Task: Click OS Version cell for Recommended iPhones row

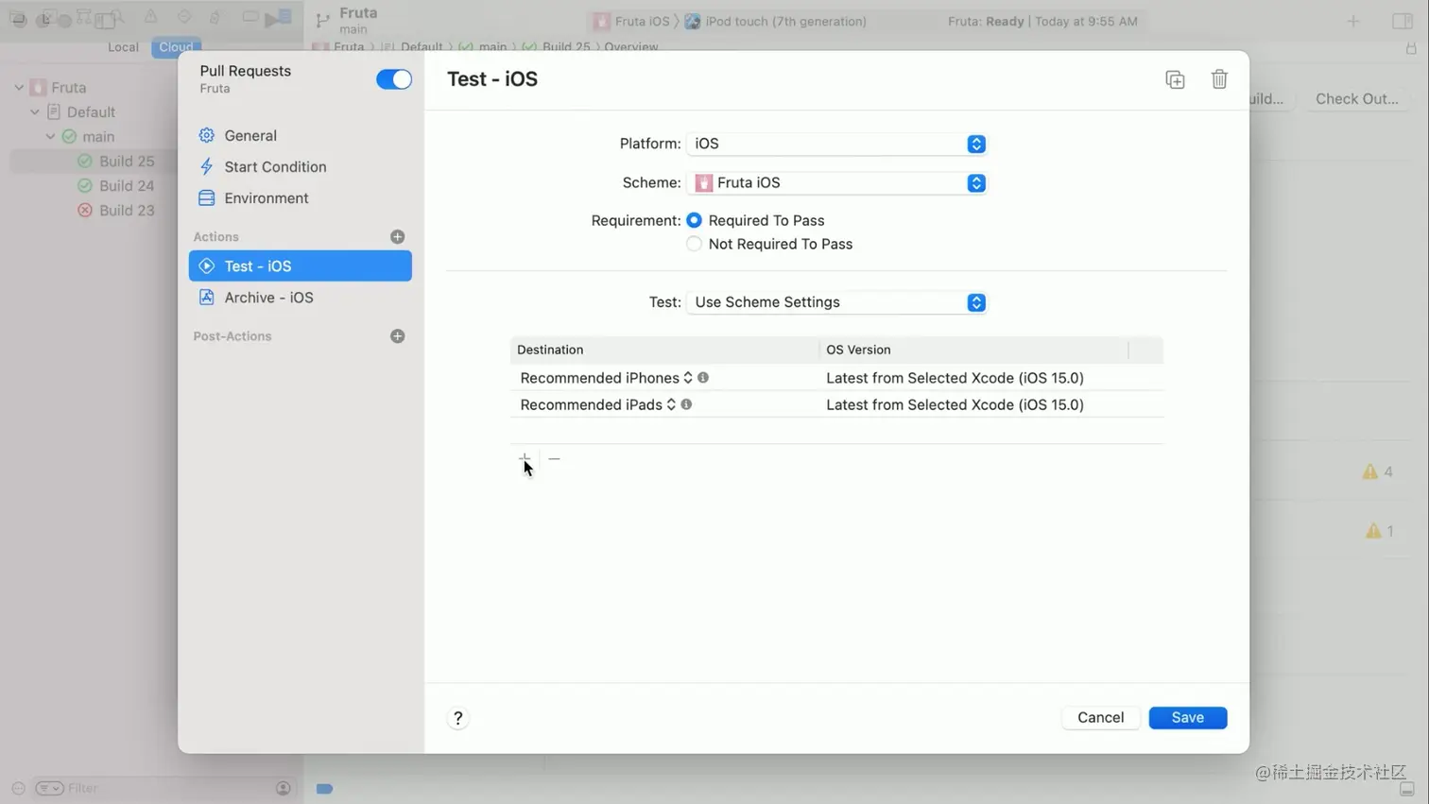Action: pyautogui.click(x=955, y=378)
